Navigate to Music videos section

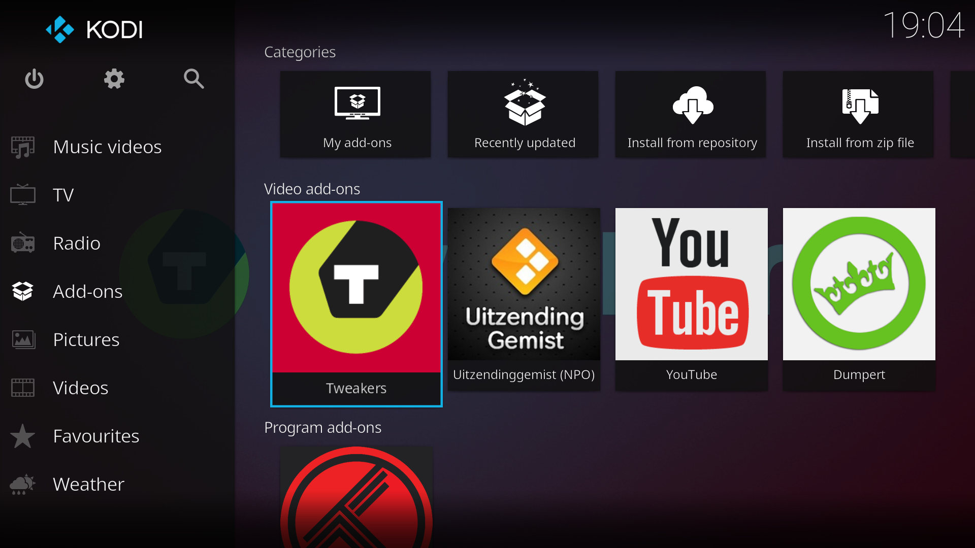(x=107, y=146)
